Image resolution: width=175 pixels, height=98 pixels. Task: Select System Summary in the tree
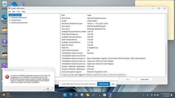click(15, 15)
